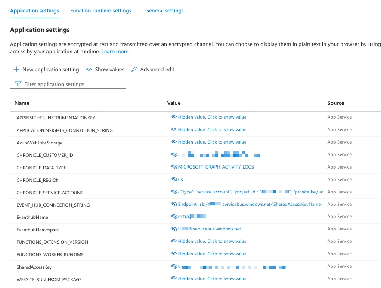Viewport: 381px width, 288px height.
Task: Hide CHRONICLE_CUSTOMER_ID value via eye icon
Action: 173,154
